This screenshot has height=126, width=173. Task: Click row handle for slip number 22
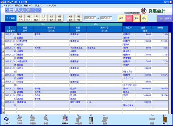pyautogui.click(x=3, y=43)
